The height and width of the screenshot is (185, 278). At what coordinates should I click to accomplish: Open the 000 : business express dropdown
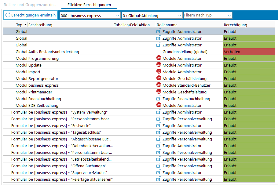tap(118, 16)
